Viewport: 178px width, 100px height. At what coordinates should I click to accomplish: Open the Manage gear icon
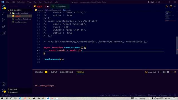pyautogui.click(x=4, y=91)
